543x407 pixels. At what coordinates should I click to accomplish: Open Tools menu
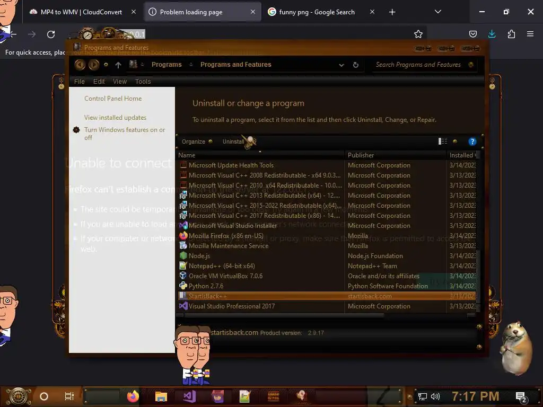(x=143, y=81)
